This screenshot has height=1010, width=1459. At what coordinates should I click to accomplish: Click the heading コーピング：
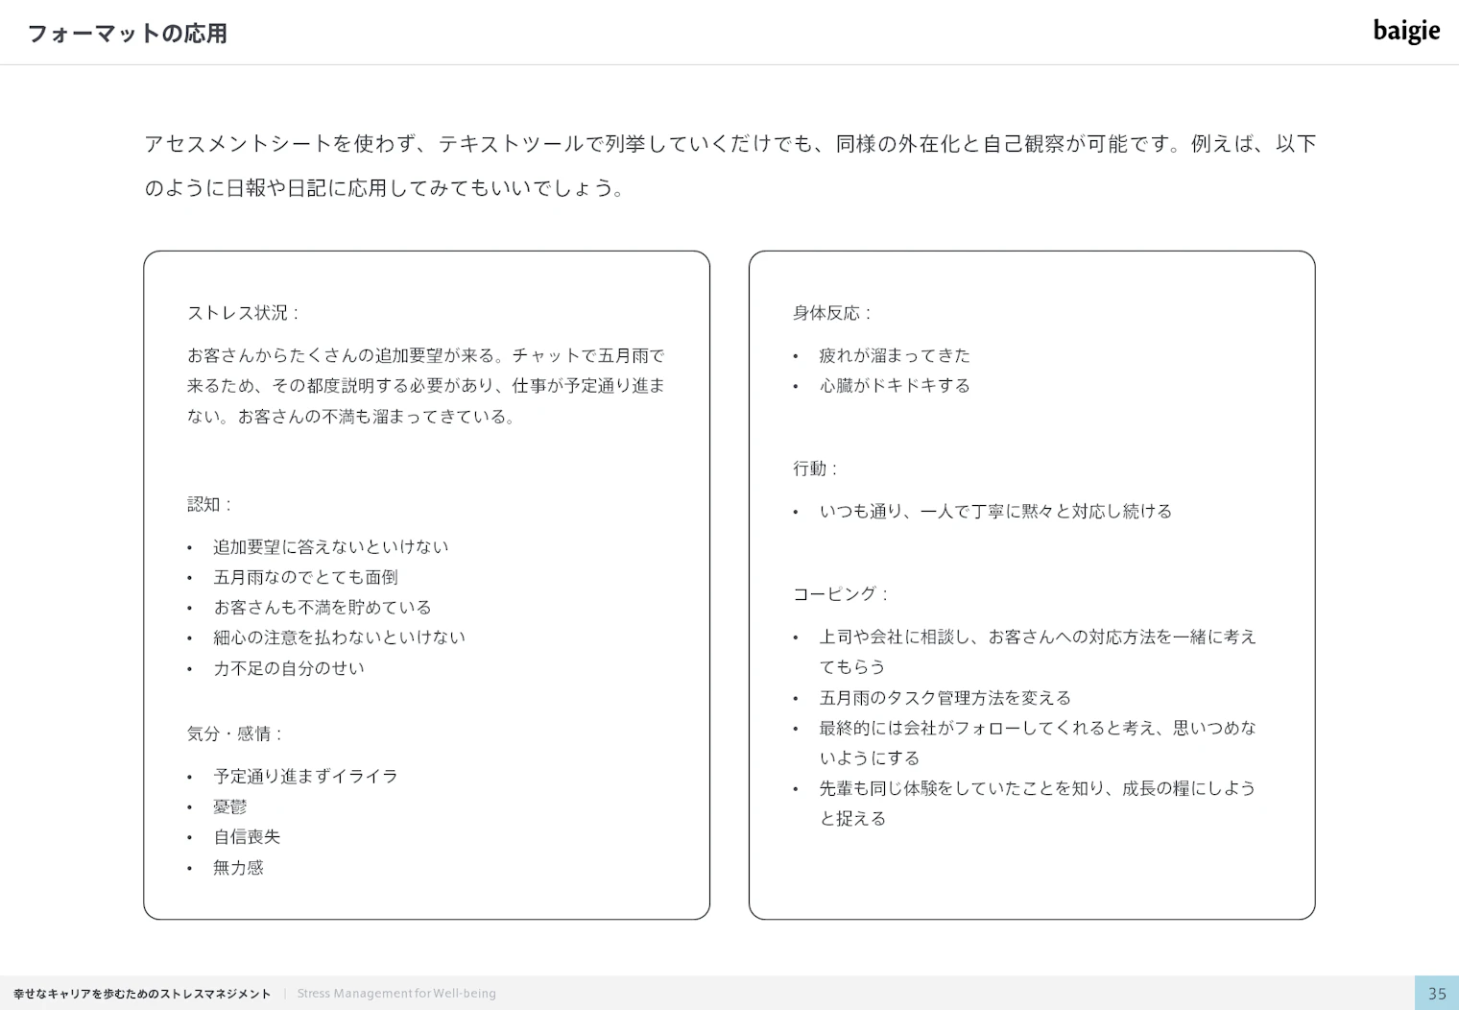842,594
